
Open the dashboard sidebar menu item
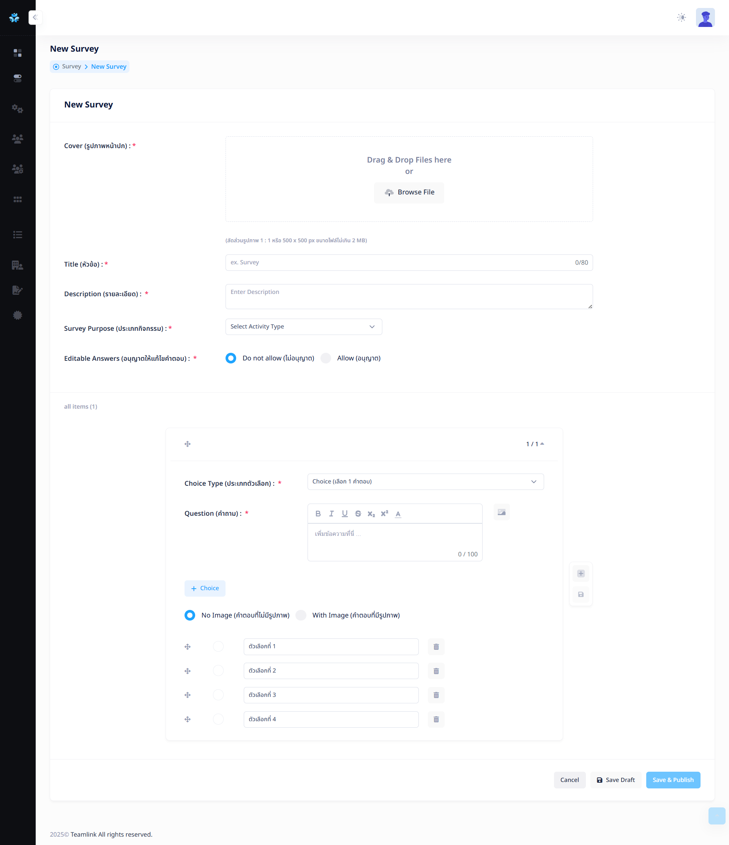pos(17,53)
